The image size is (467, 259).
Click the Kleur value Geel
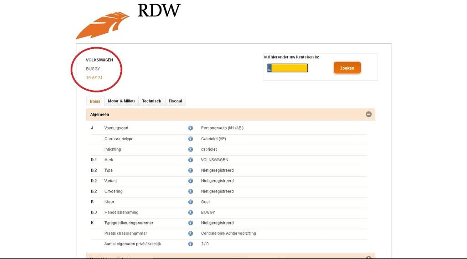(x=205, y=202)
